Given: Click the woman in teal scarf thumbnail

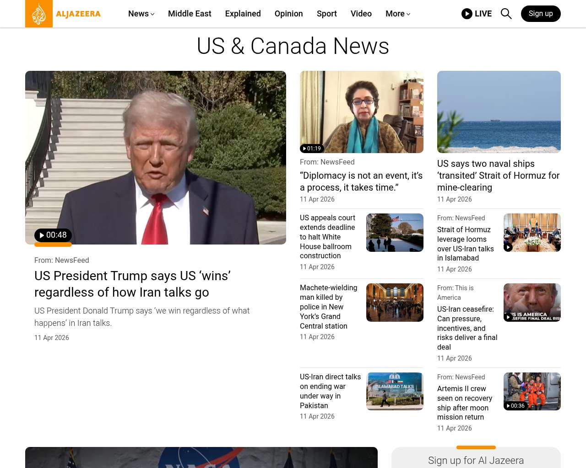Looking at the screenshot, I should pos(362,112).
